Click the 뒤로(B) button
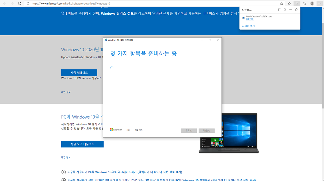 (189, 130)
